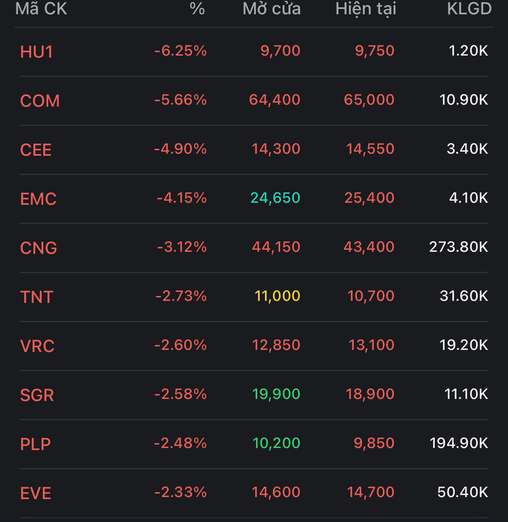Open the CNG stock symbol
The height and width of the screenshot is (522, 508).
(x=39, y=248)
